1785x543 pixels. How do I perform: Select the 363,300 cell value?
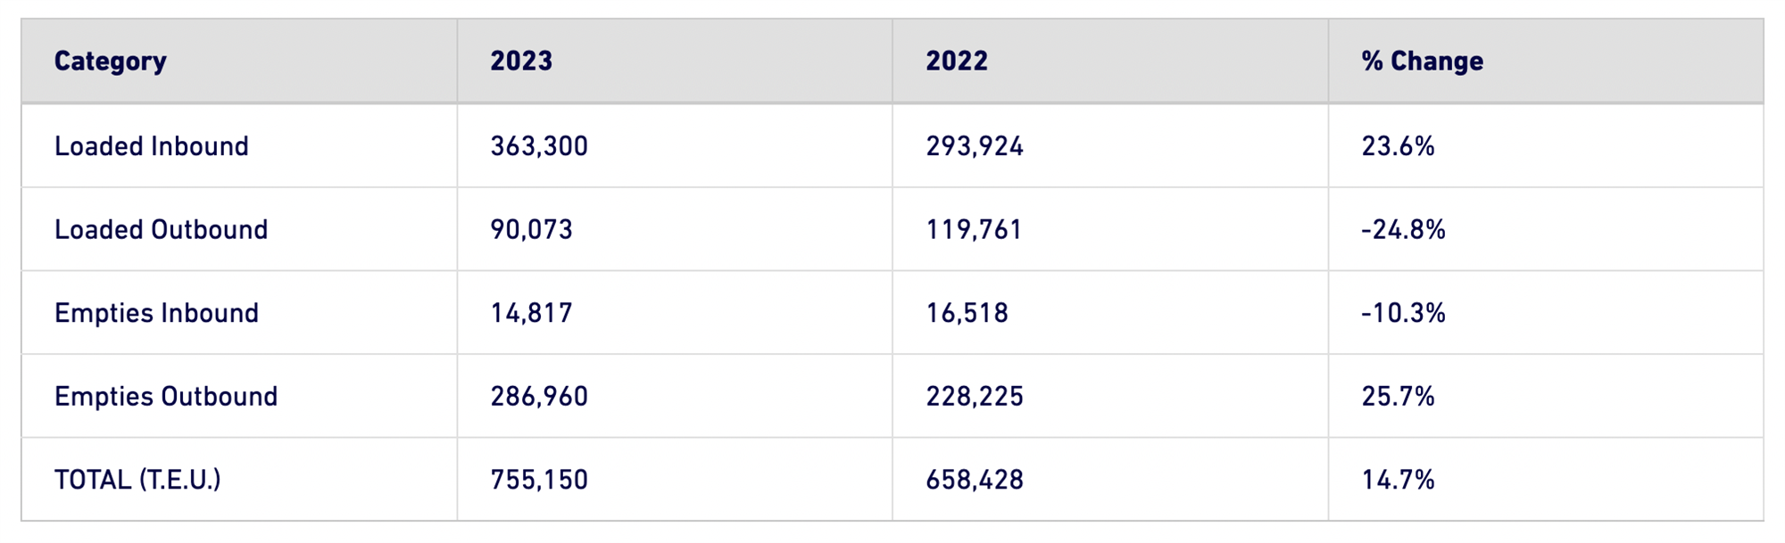(539, 146)
